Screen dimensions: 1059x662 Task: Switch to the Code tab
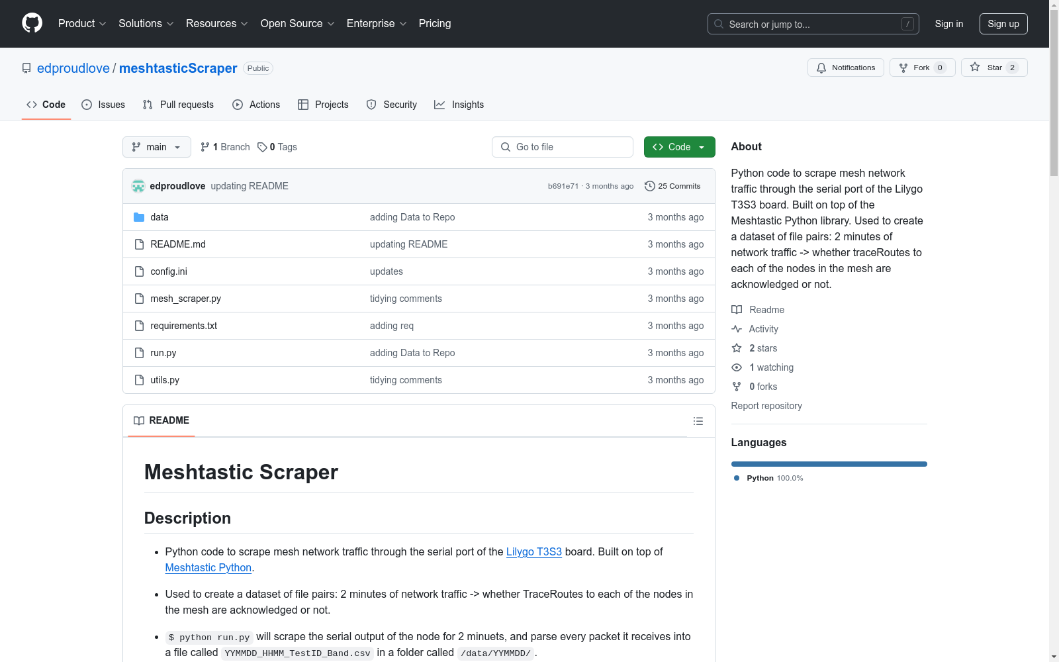[x=46, y=105]
